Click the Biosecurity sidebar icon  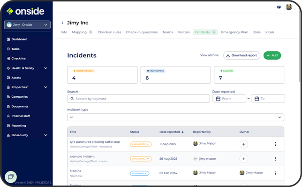pyautogui.click(x=8, y=135)
